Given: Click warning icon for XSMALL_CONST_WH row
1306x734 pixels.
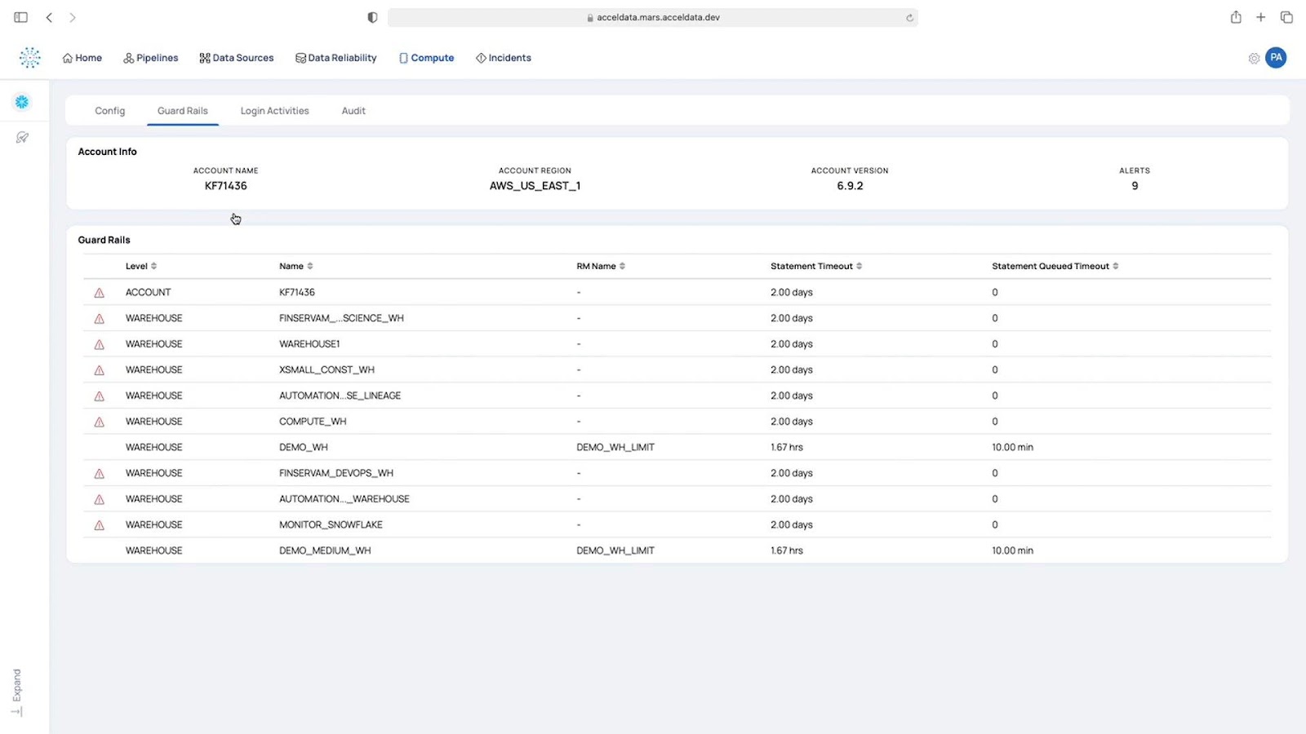Looking at the screenshot, I should pos(100,370).
